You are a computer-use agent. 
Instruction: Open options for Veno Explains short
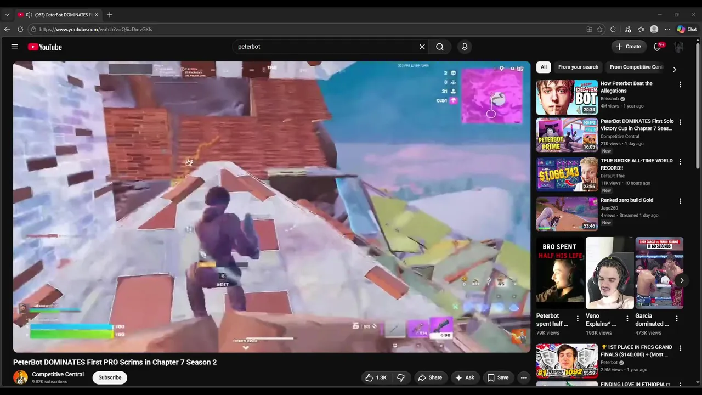(x=627, y=319)
